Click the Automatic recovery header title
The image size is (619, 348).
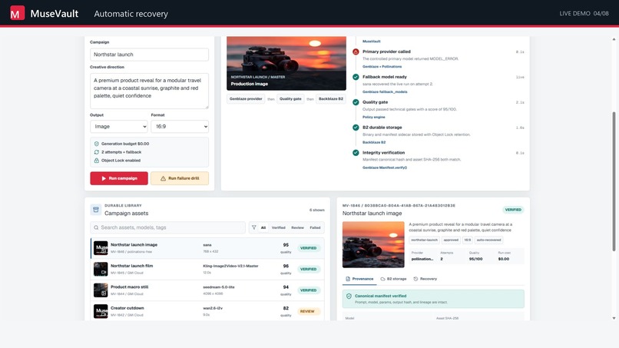(x=131, y=13)
